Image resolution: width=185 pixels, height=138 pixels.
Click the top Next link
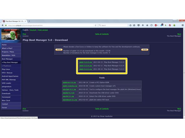click(x=179, y=34)
